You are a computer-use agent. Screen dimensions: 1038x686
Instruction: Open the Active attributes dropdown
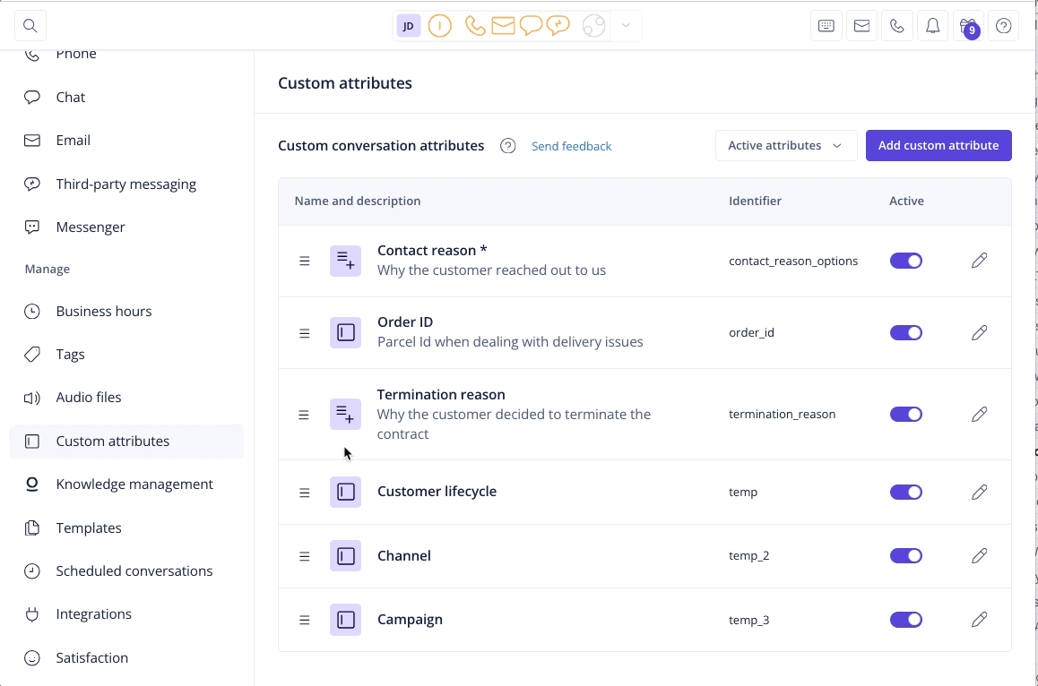point(786,146)
